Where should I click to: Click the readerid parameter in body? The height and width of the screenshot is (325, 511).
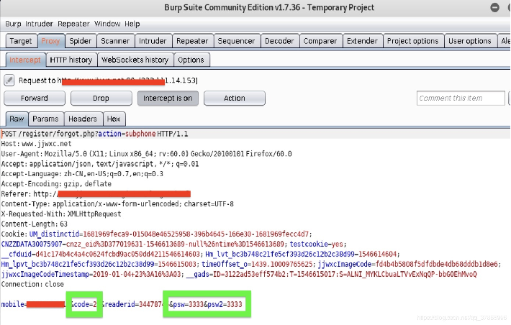coord(135,304)
